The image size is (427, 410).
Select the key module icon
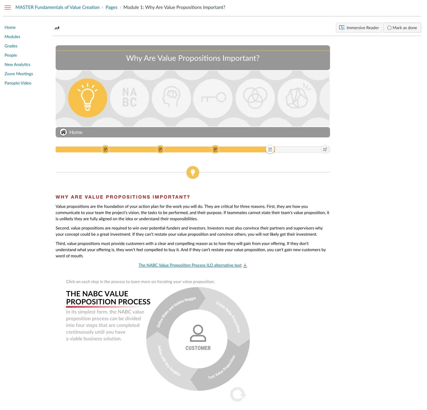213,98
